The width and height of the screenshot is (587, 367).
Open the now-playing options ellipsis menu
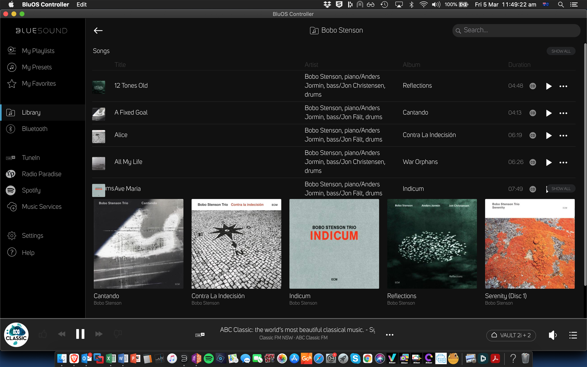[389, 335]
